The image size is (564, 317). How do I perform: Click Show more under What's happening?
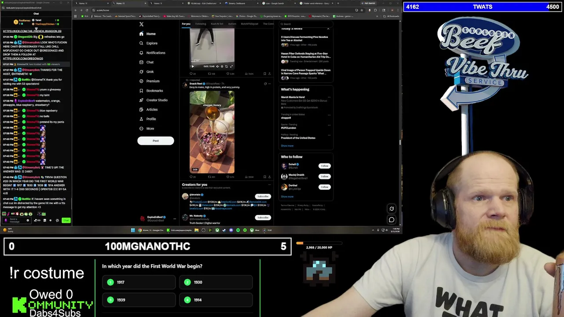287,146
